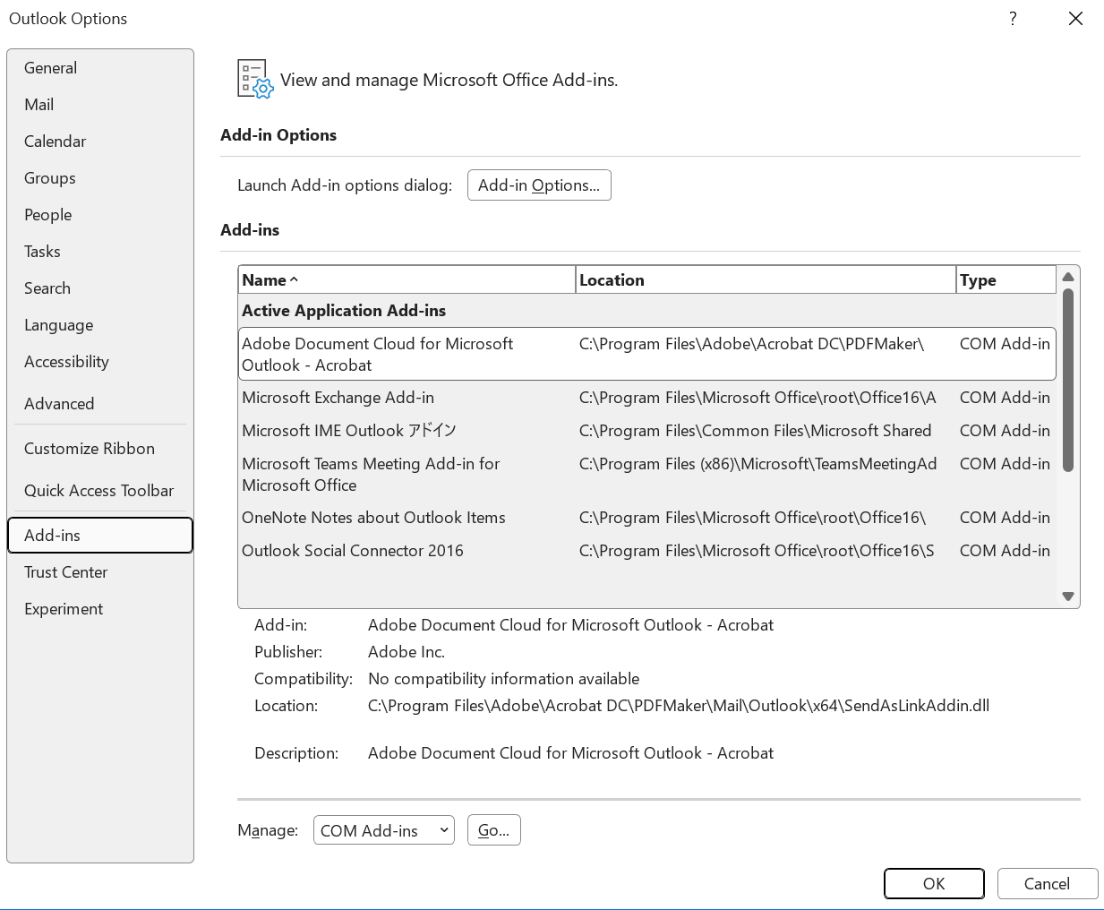Screen dimensions: 1104x910
Task: Select the Accessibility category
Action: click(x=100, y=362)
